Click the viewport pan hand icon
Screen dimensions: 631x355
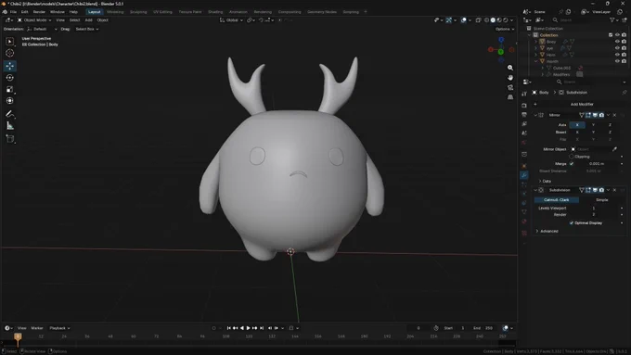pyautogui.click(x=510, y=78)
